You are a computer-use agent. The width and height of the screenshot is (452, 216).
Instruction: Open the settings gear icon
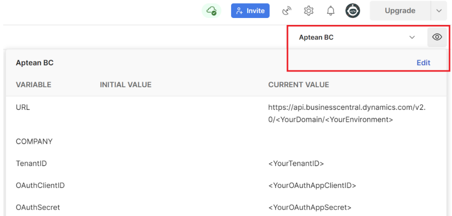(x=309, y=11)
